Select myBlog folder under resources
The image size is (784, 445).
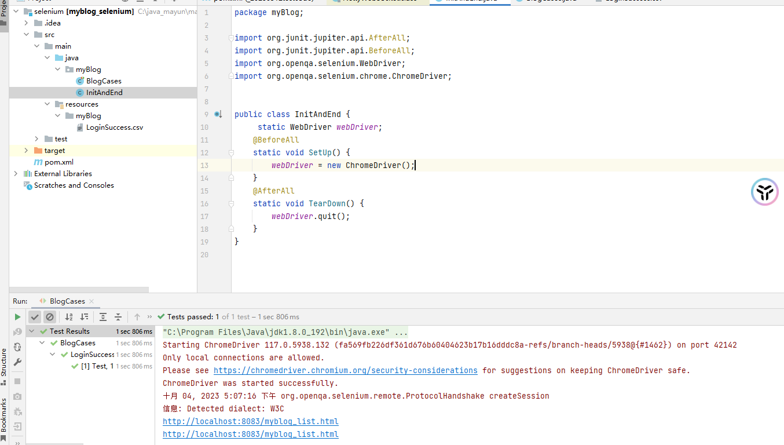[88, 116]
